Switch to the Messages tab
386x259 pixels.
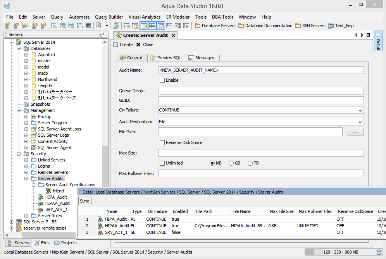(x=202, y=58)
